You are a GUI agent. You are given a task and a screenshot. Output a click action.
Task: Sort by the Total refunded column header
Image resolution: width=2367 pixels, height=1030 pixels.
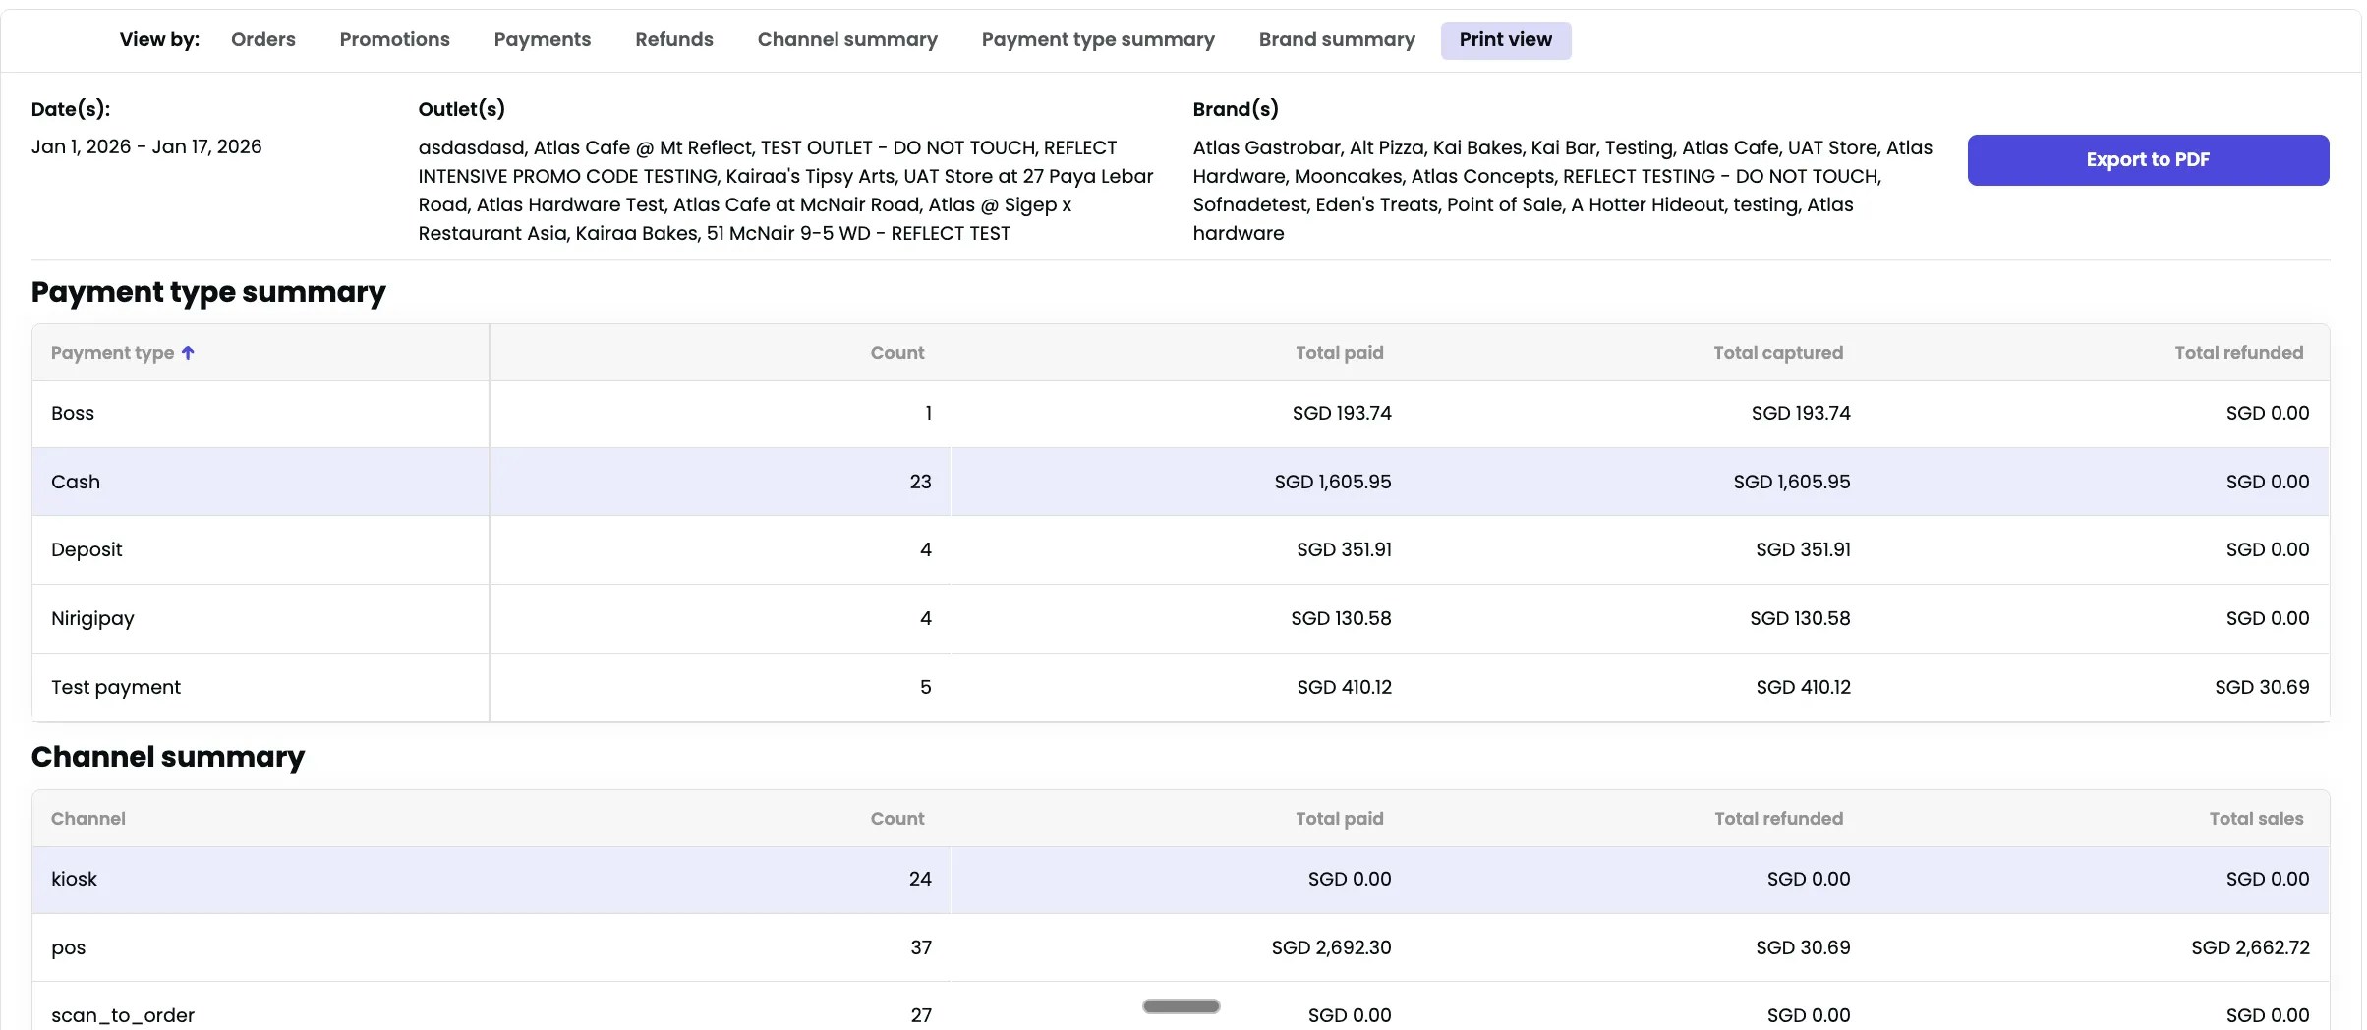click(x=2239, y=353)
